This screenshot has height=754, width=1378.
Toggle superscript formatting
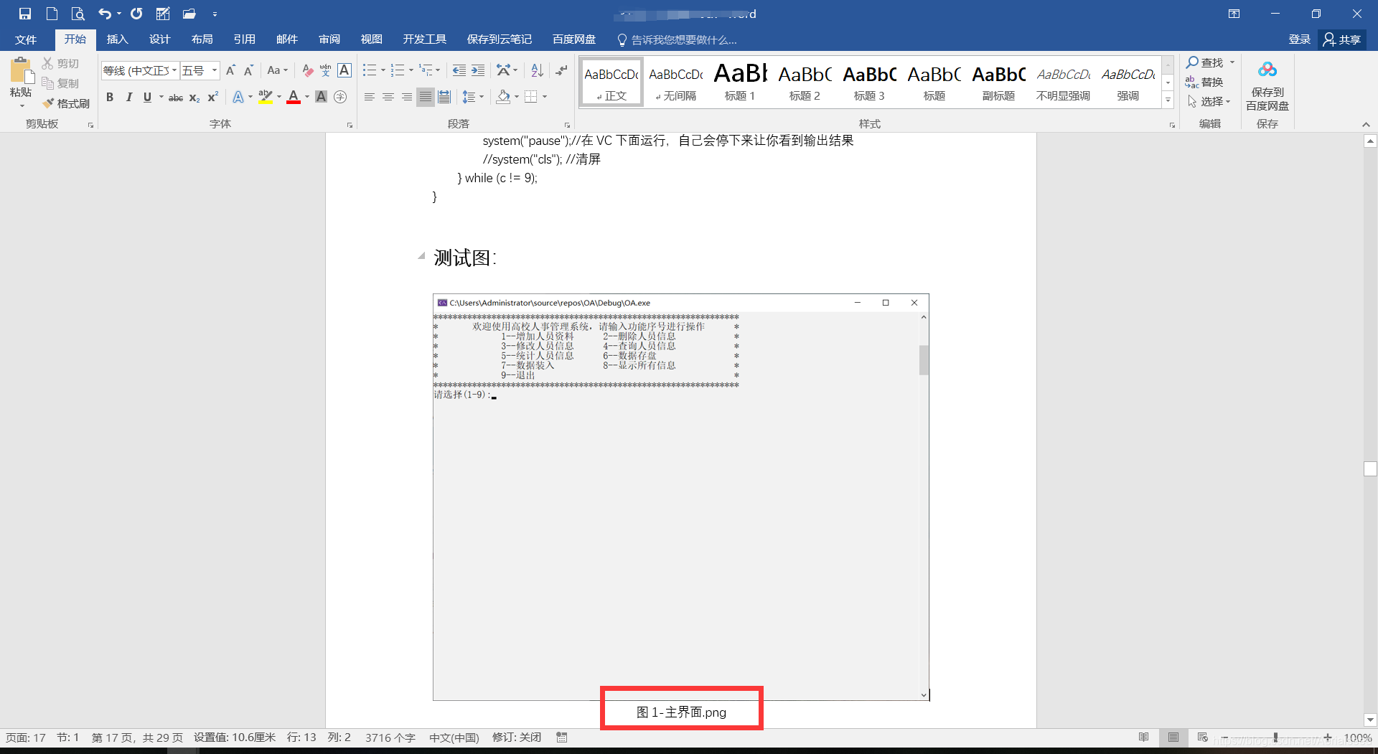pos(213,97)
